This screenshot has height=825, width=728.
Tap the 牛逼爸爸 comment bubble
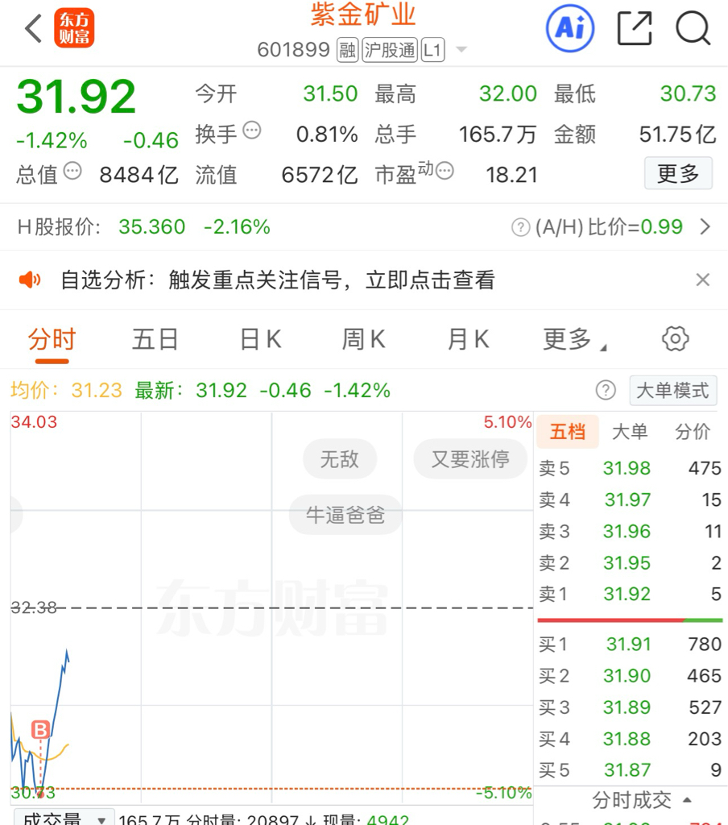click(345, 515)
